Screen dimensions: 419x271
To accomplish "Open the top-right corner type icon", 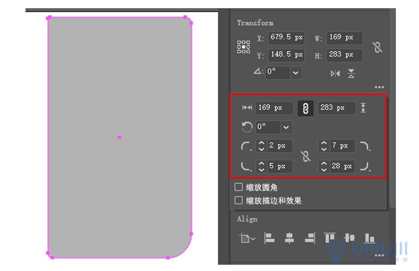I will click(x=365, y=146).
